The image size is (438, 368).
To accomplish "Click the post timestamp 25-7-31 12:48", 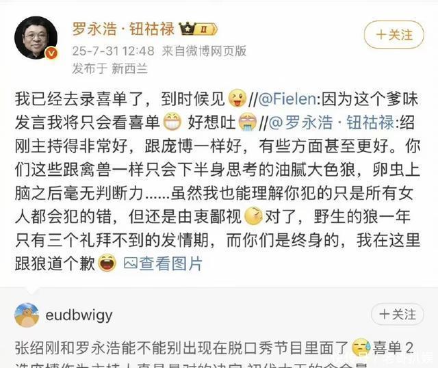I will (113, 51).
